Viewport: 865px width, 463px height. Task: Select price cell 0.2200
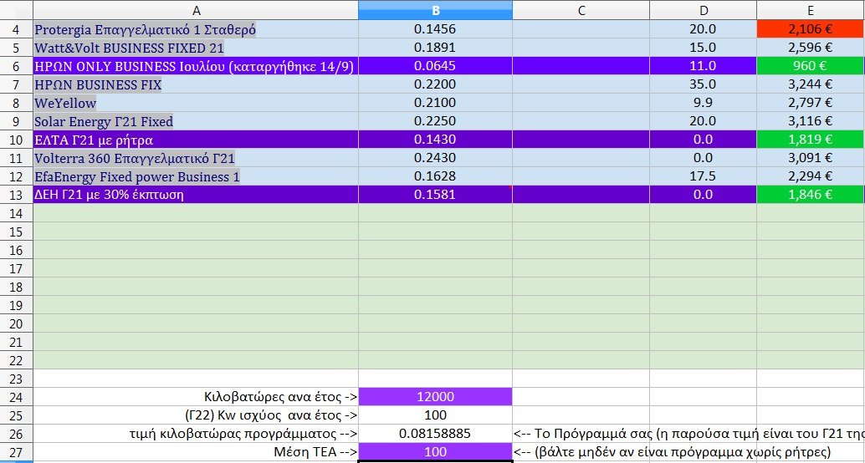435,84
